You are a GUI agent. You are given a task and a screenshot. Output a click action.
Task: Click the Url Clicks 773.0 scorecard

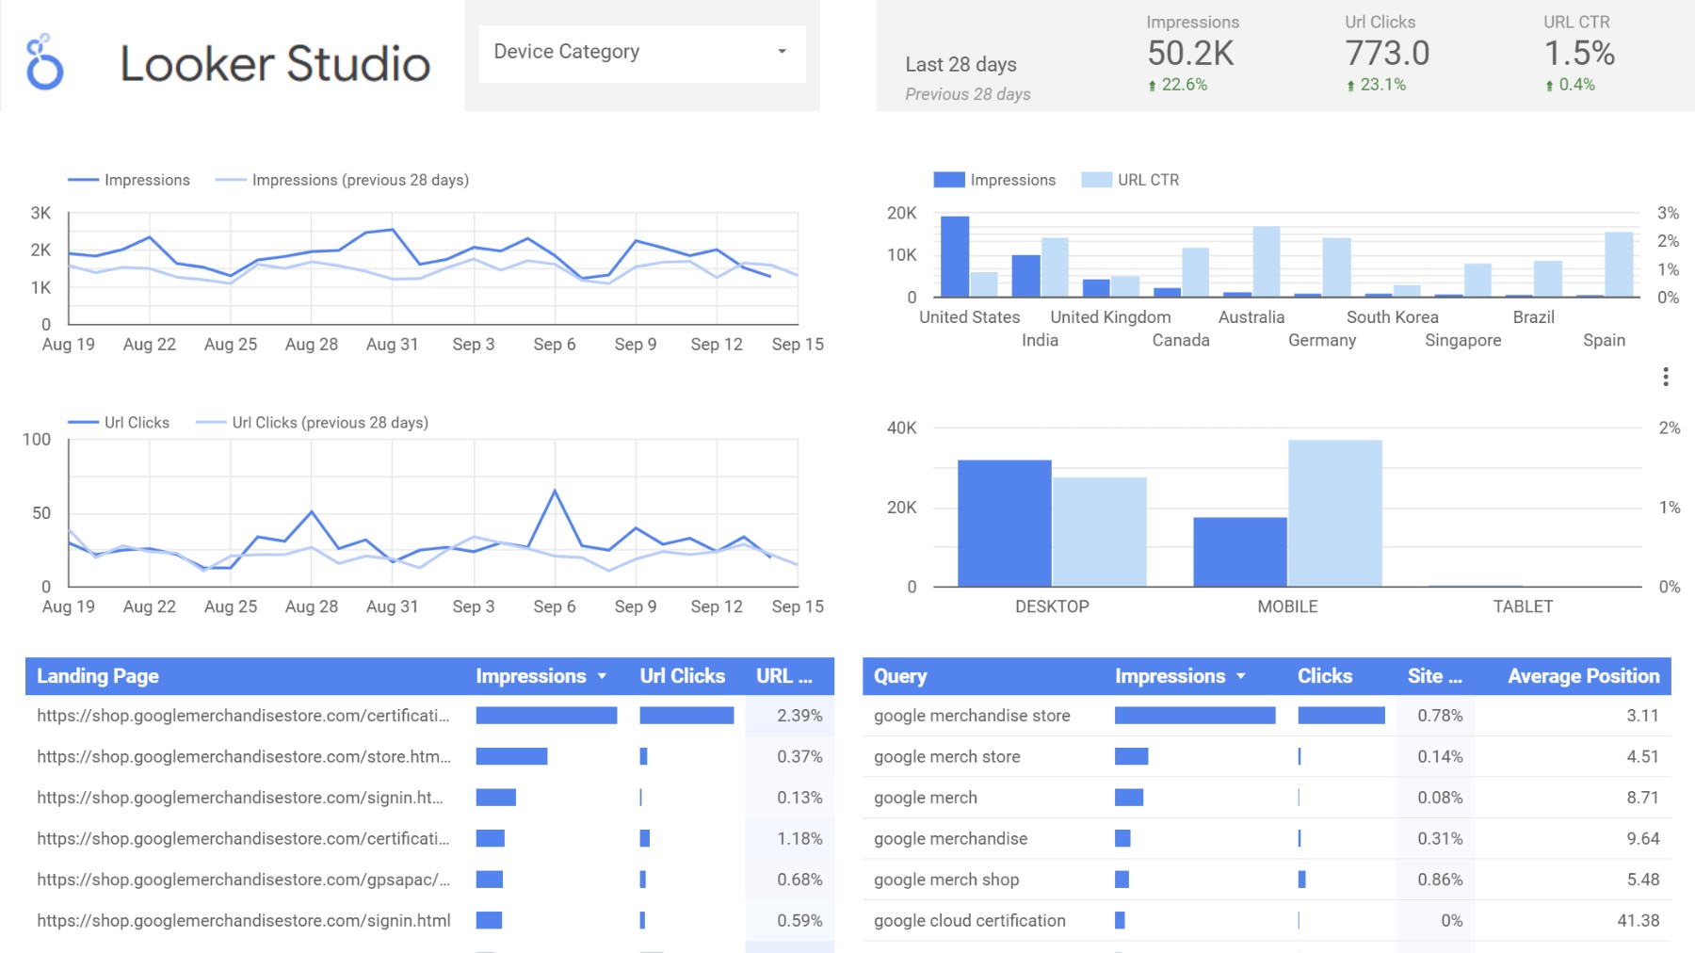pos(1387,55)
